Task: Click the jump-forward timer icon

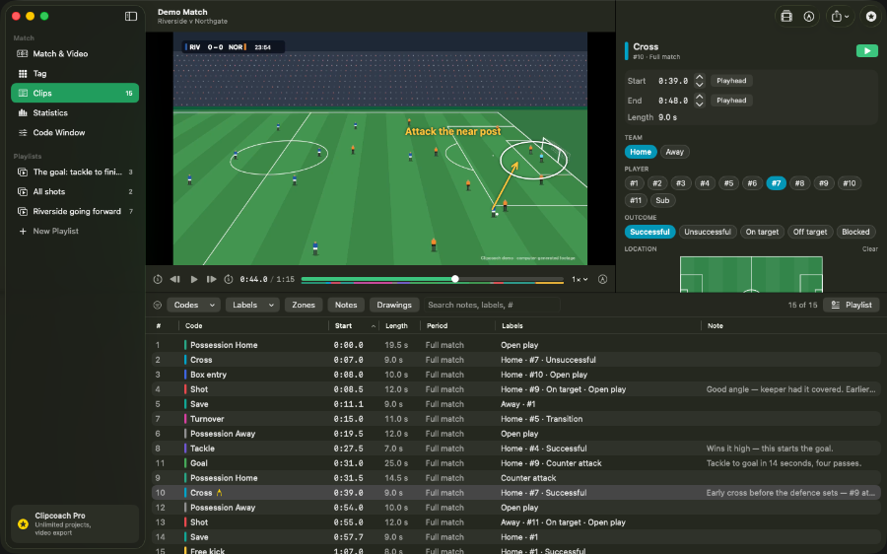Action: coord(229,280)
